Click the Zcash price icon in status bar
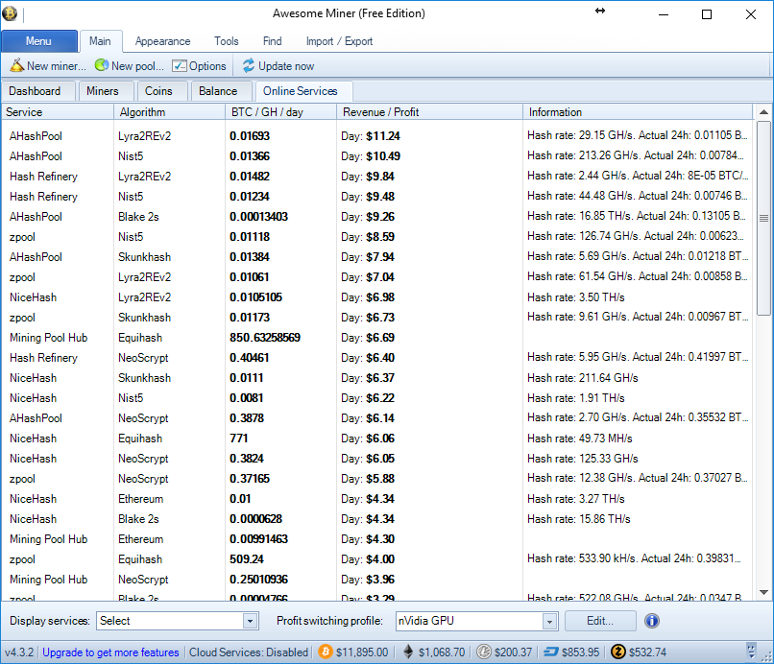The image size is (774, 664). (618, 652)
